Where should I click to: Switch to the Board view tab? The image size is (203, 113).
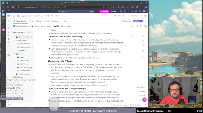(x=39, y=21)
